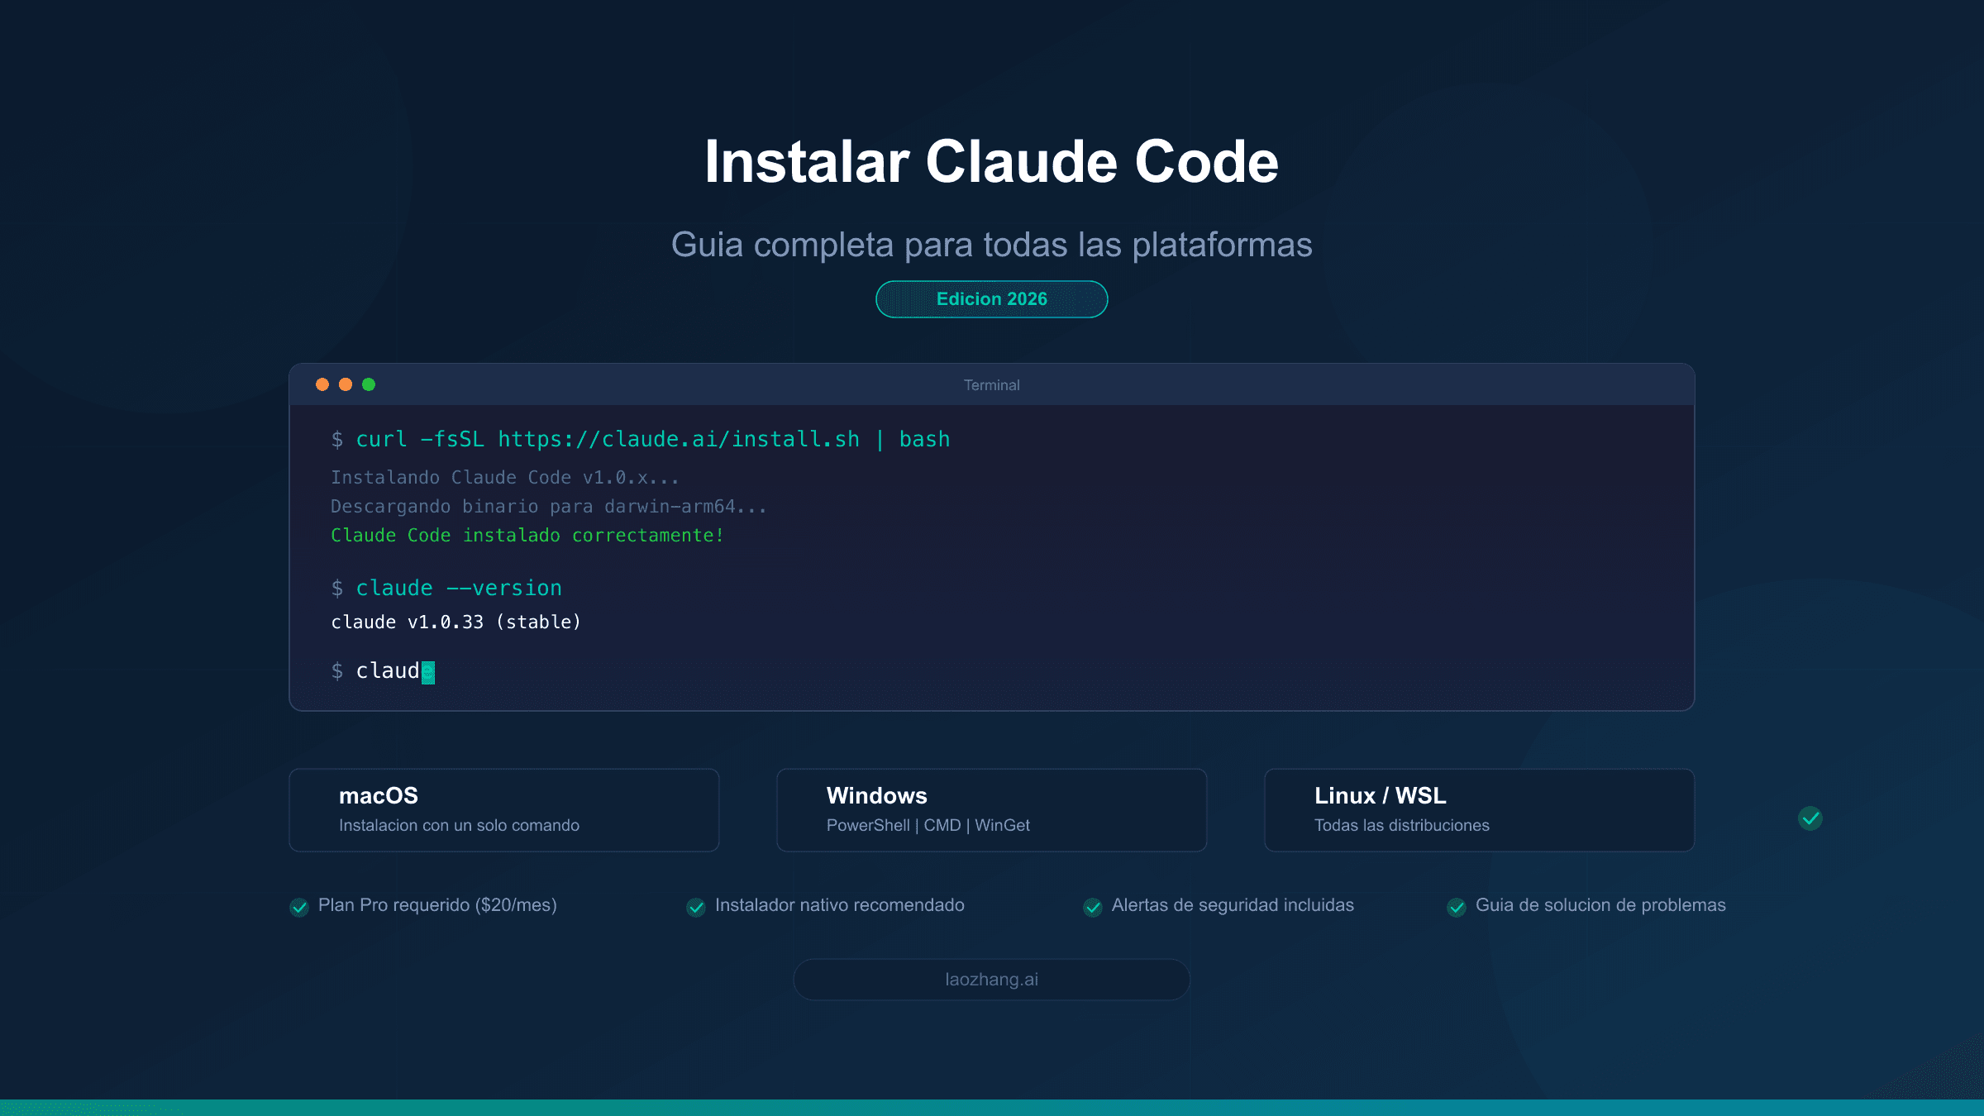Click the blinking terminal cursor block
The image size is (1984, 1116).
[427, 672]
